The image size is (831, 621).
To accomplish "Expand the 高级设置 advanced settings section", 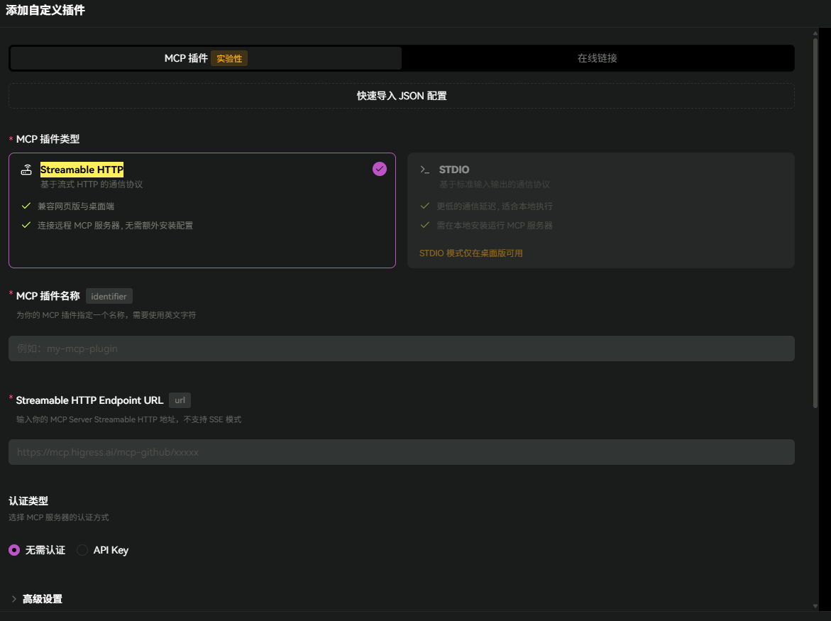I will pos(43,599).
